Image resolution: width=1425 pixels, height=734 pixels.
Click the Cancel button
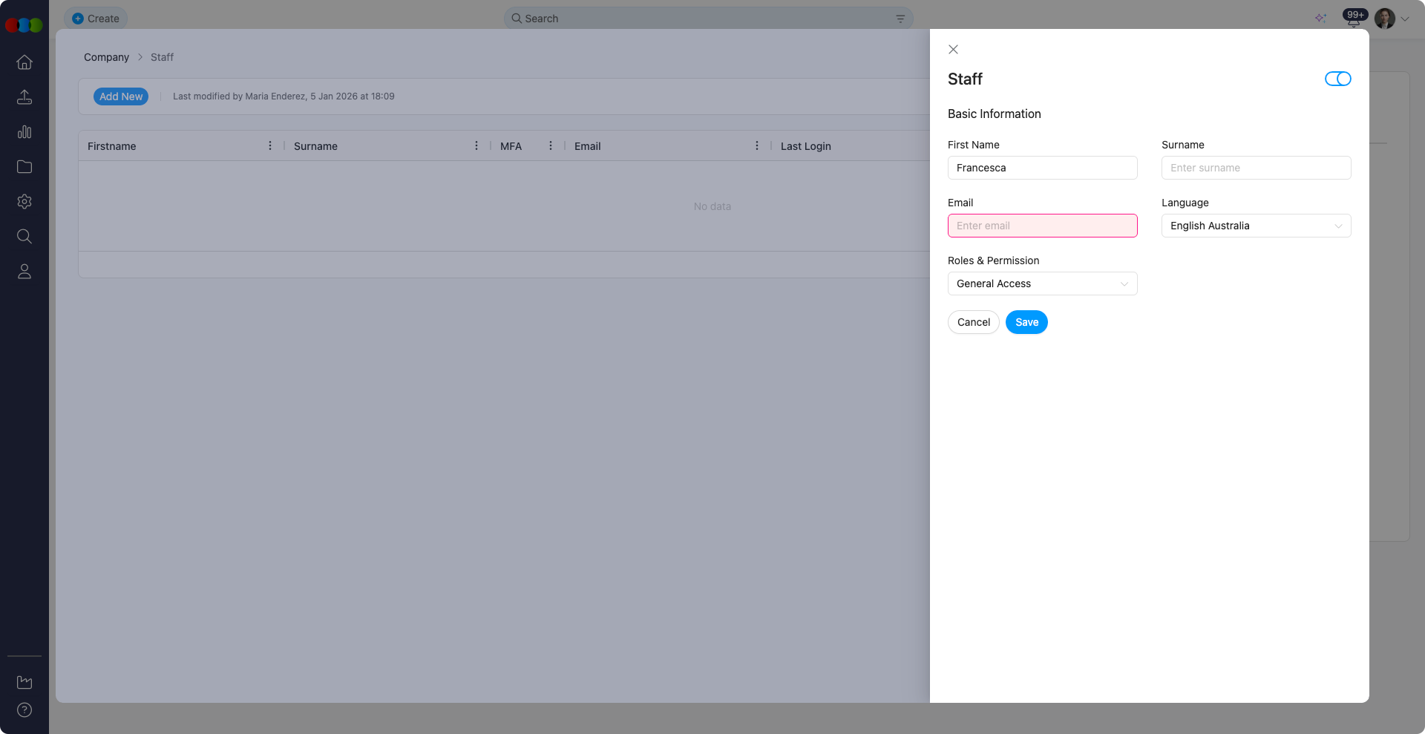[x=973, y=322]
